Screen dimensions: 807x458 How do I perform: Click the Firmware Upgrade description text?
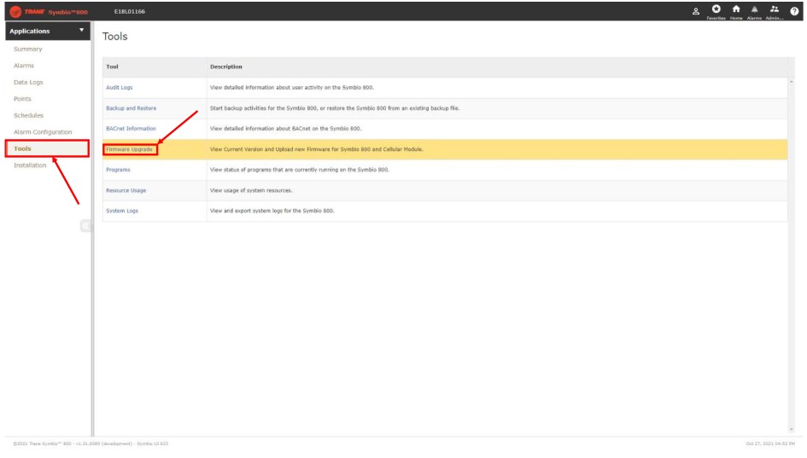tap(316, 149)
